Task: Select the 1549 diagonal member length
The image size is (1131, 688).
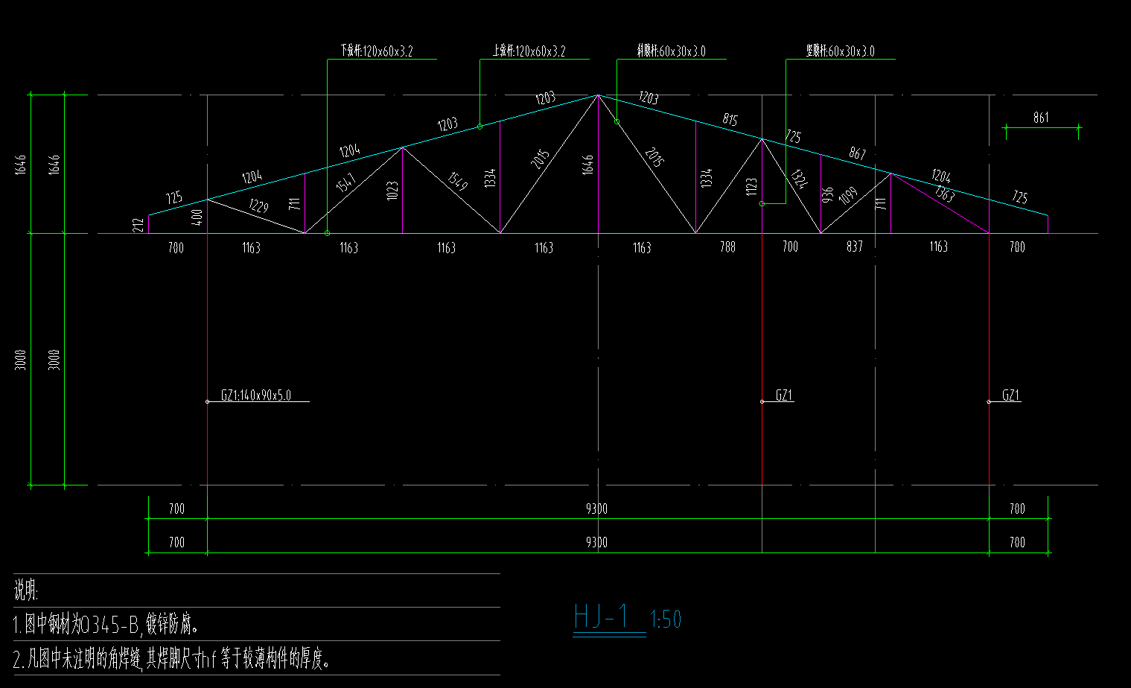Action: [457, 181]
